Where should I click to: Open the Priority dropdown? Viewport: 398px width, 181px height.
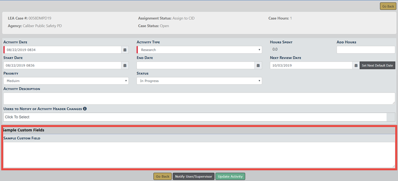[x=66, y=81]
